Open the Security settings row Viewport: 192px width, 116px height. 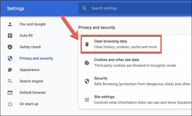coord(139,81)
